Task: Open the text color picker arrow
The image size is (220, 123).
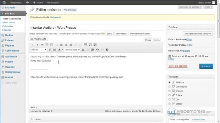Action: coord(62,50)
